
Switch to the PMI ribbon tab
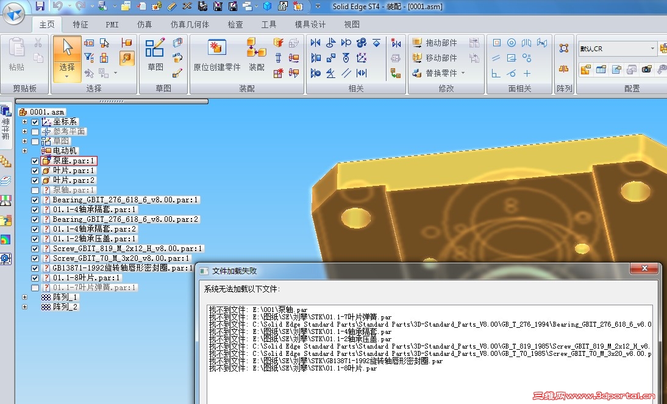[x=112, y=24]
